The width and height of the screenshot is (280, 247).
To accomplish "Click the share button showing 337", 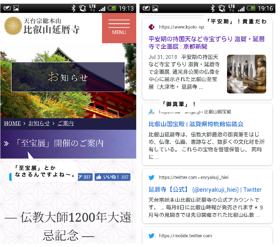I will pyautogui.click(x=85, y=177).
